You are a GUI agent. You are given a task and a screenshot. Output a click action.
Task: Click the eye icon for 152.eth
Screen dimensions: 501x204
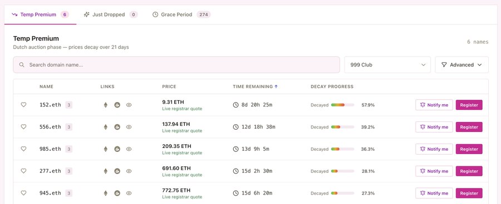(129, 105)
